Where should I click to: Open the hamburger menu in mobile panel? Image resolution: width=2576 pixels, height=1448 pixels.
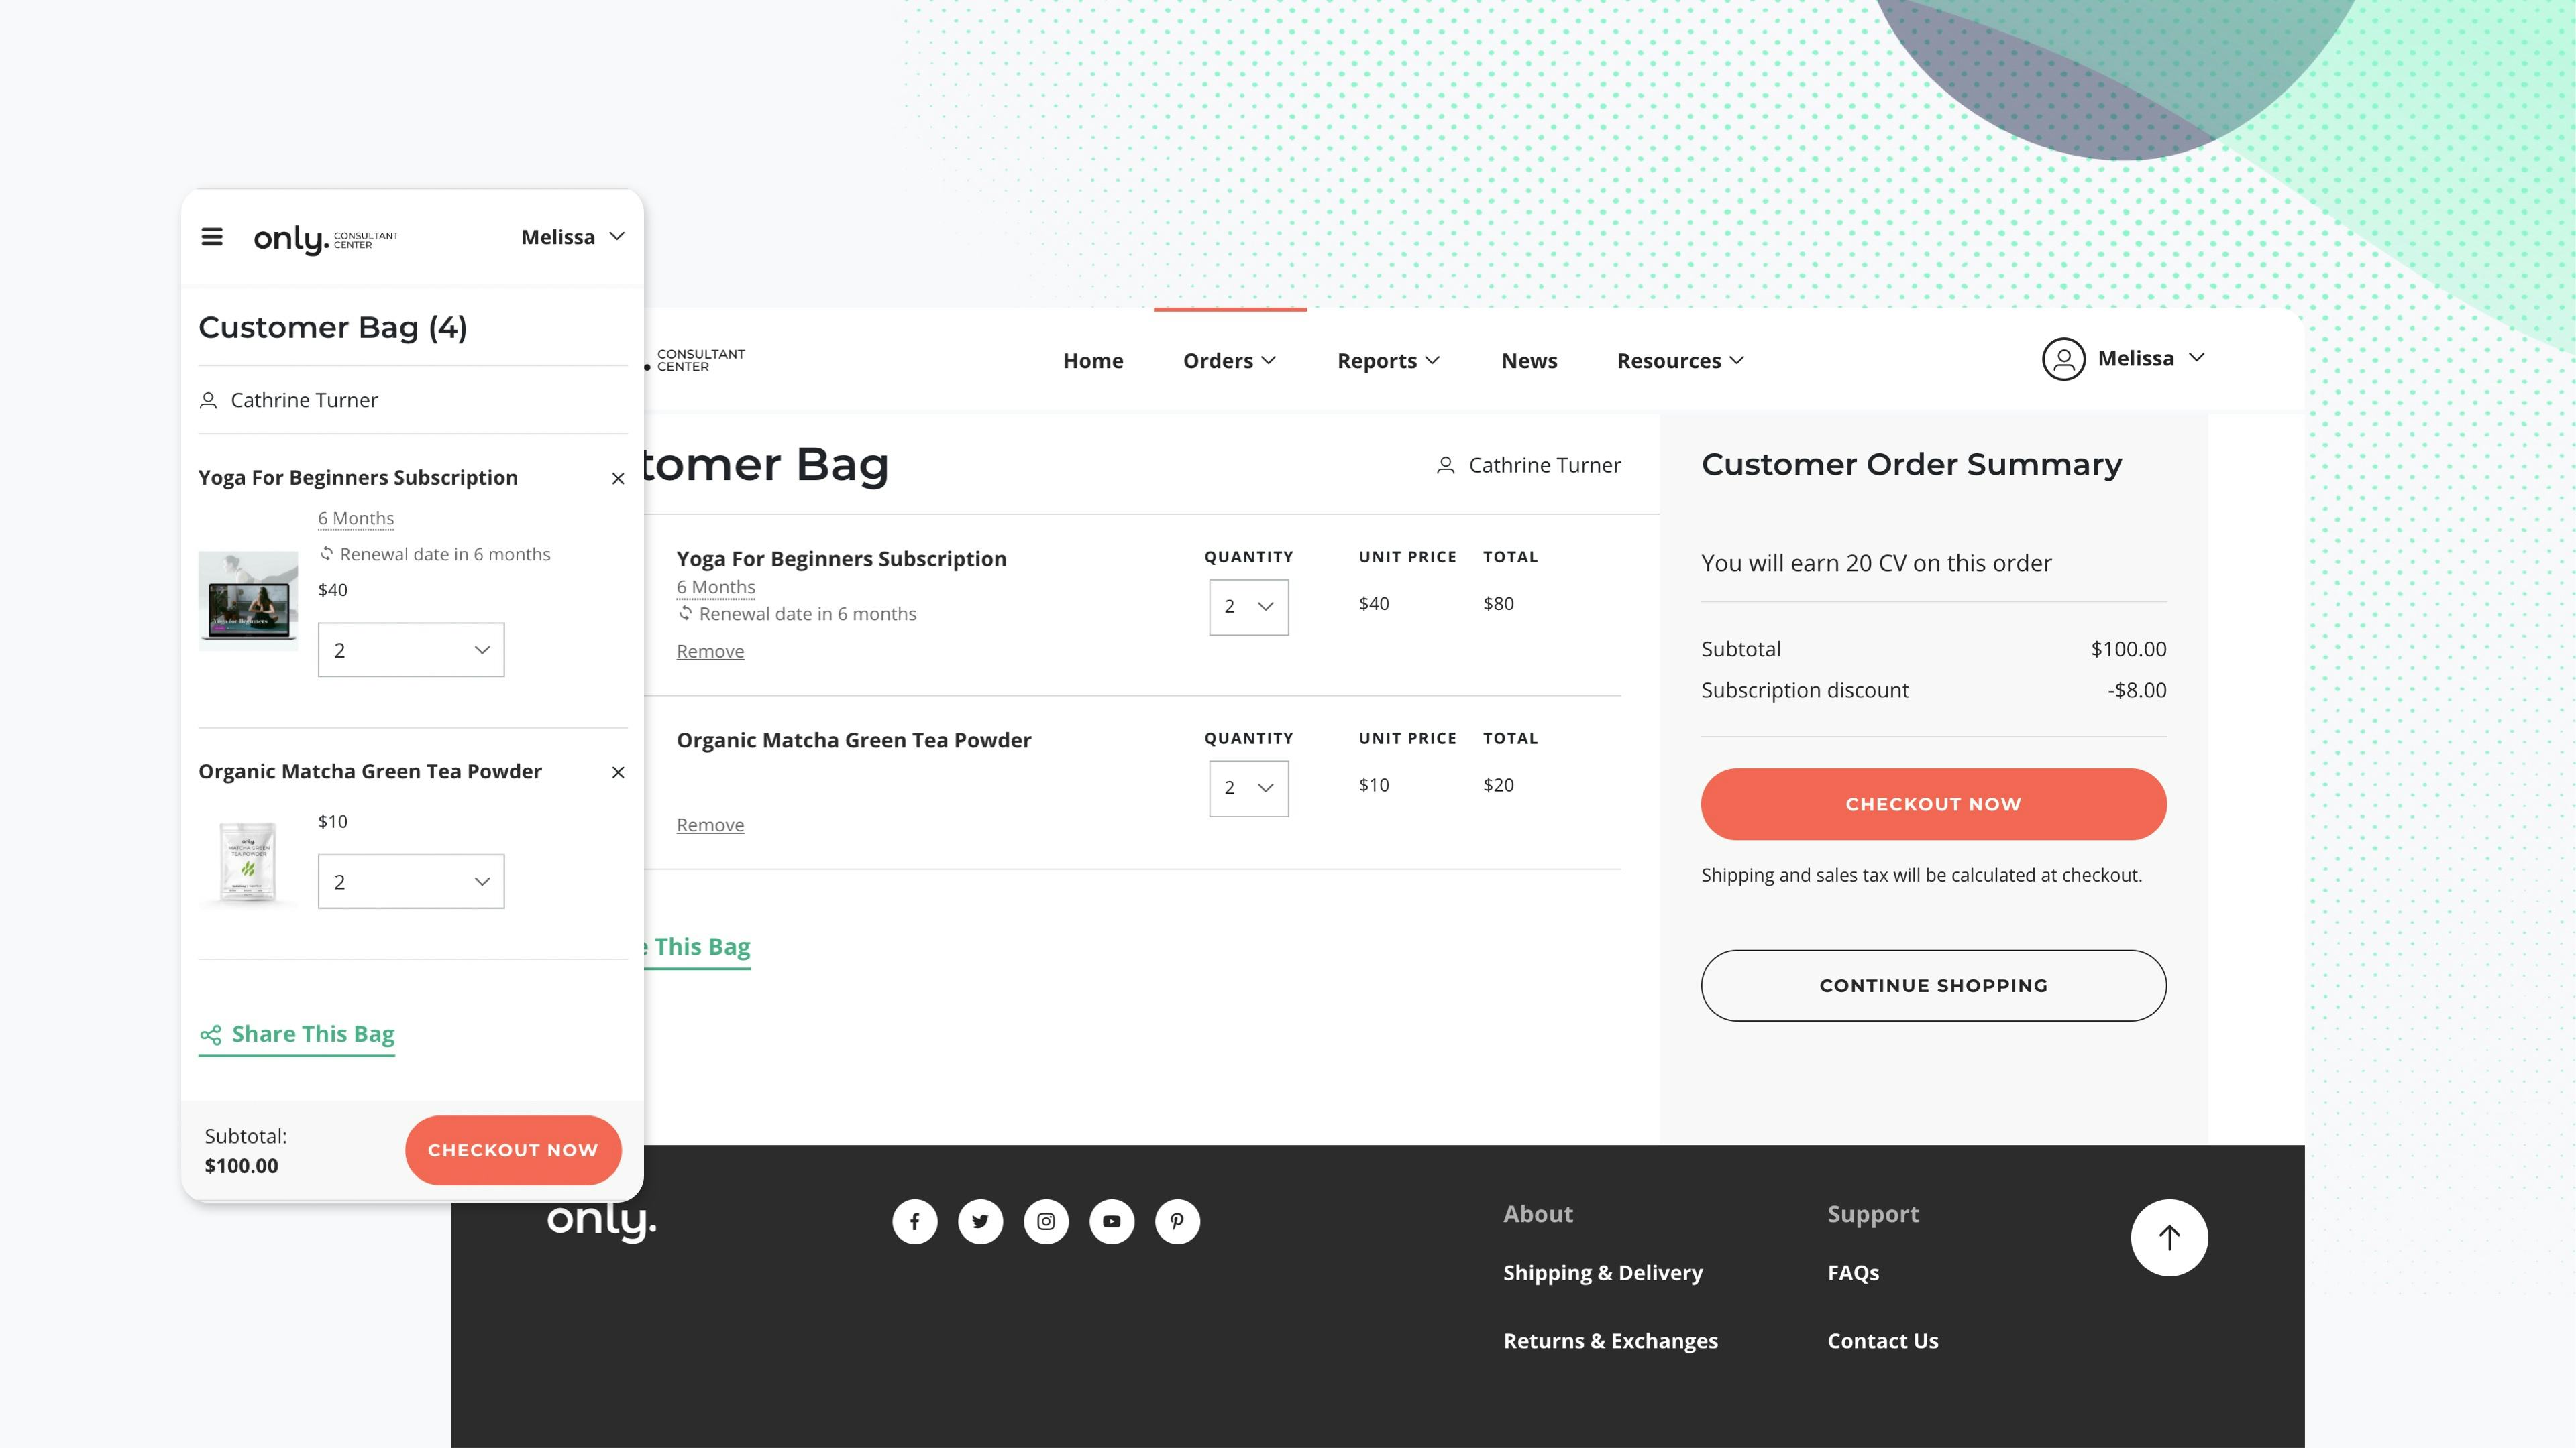coord(211,237)
